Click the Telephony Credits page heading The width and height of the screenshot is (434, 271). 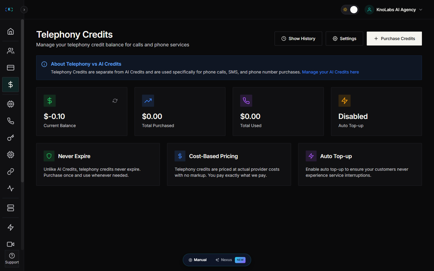tap(74, 35)
